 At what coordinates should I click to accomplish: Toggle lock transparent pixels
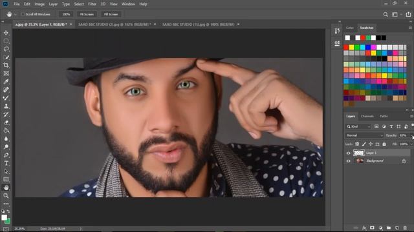click(x=357, y=144)
